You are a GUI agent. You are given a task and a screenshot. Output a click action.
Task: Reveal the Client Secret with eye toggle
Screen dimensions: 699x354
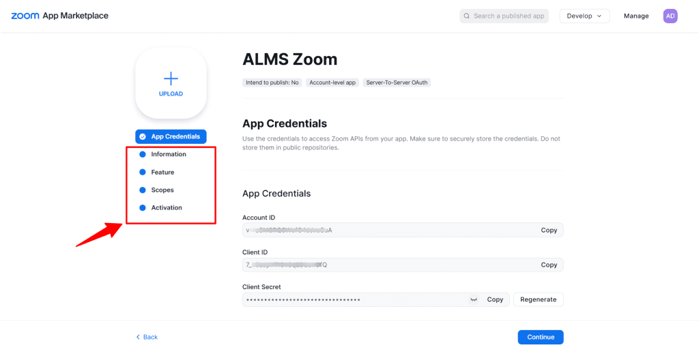[x=473, y=299]
